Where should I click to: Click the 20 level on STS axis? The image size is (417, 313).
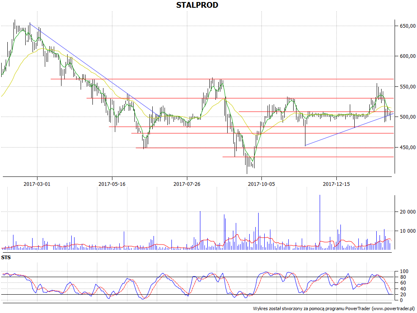(x=403, y=295)
